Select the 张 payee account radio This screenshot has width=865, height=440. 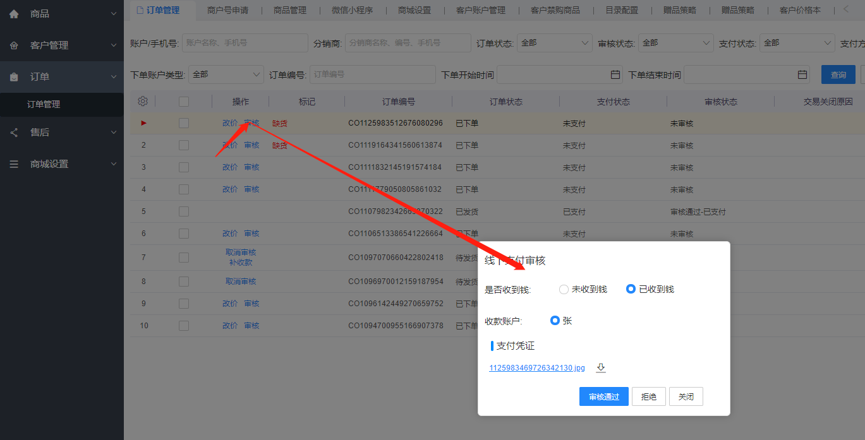pyautogui.click(x=555, y=321)
